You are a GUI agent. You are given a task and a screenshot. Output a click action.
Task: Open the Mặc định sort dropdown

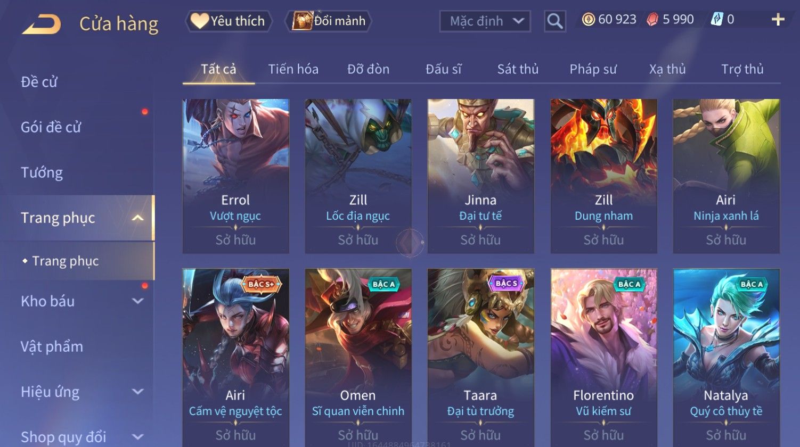pyautogui.click(x=485, y=21)
